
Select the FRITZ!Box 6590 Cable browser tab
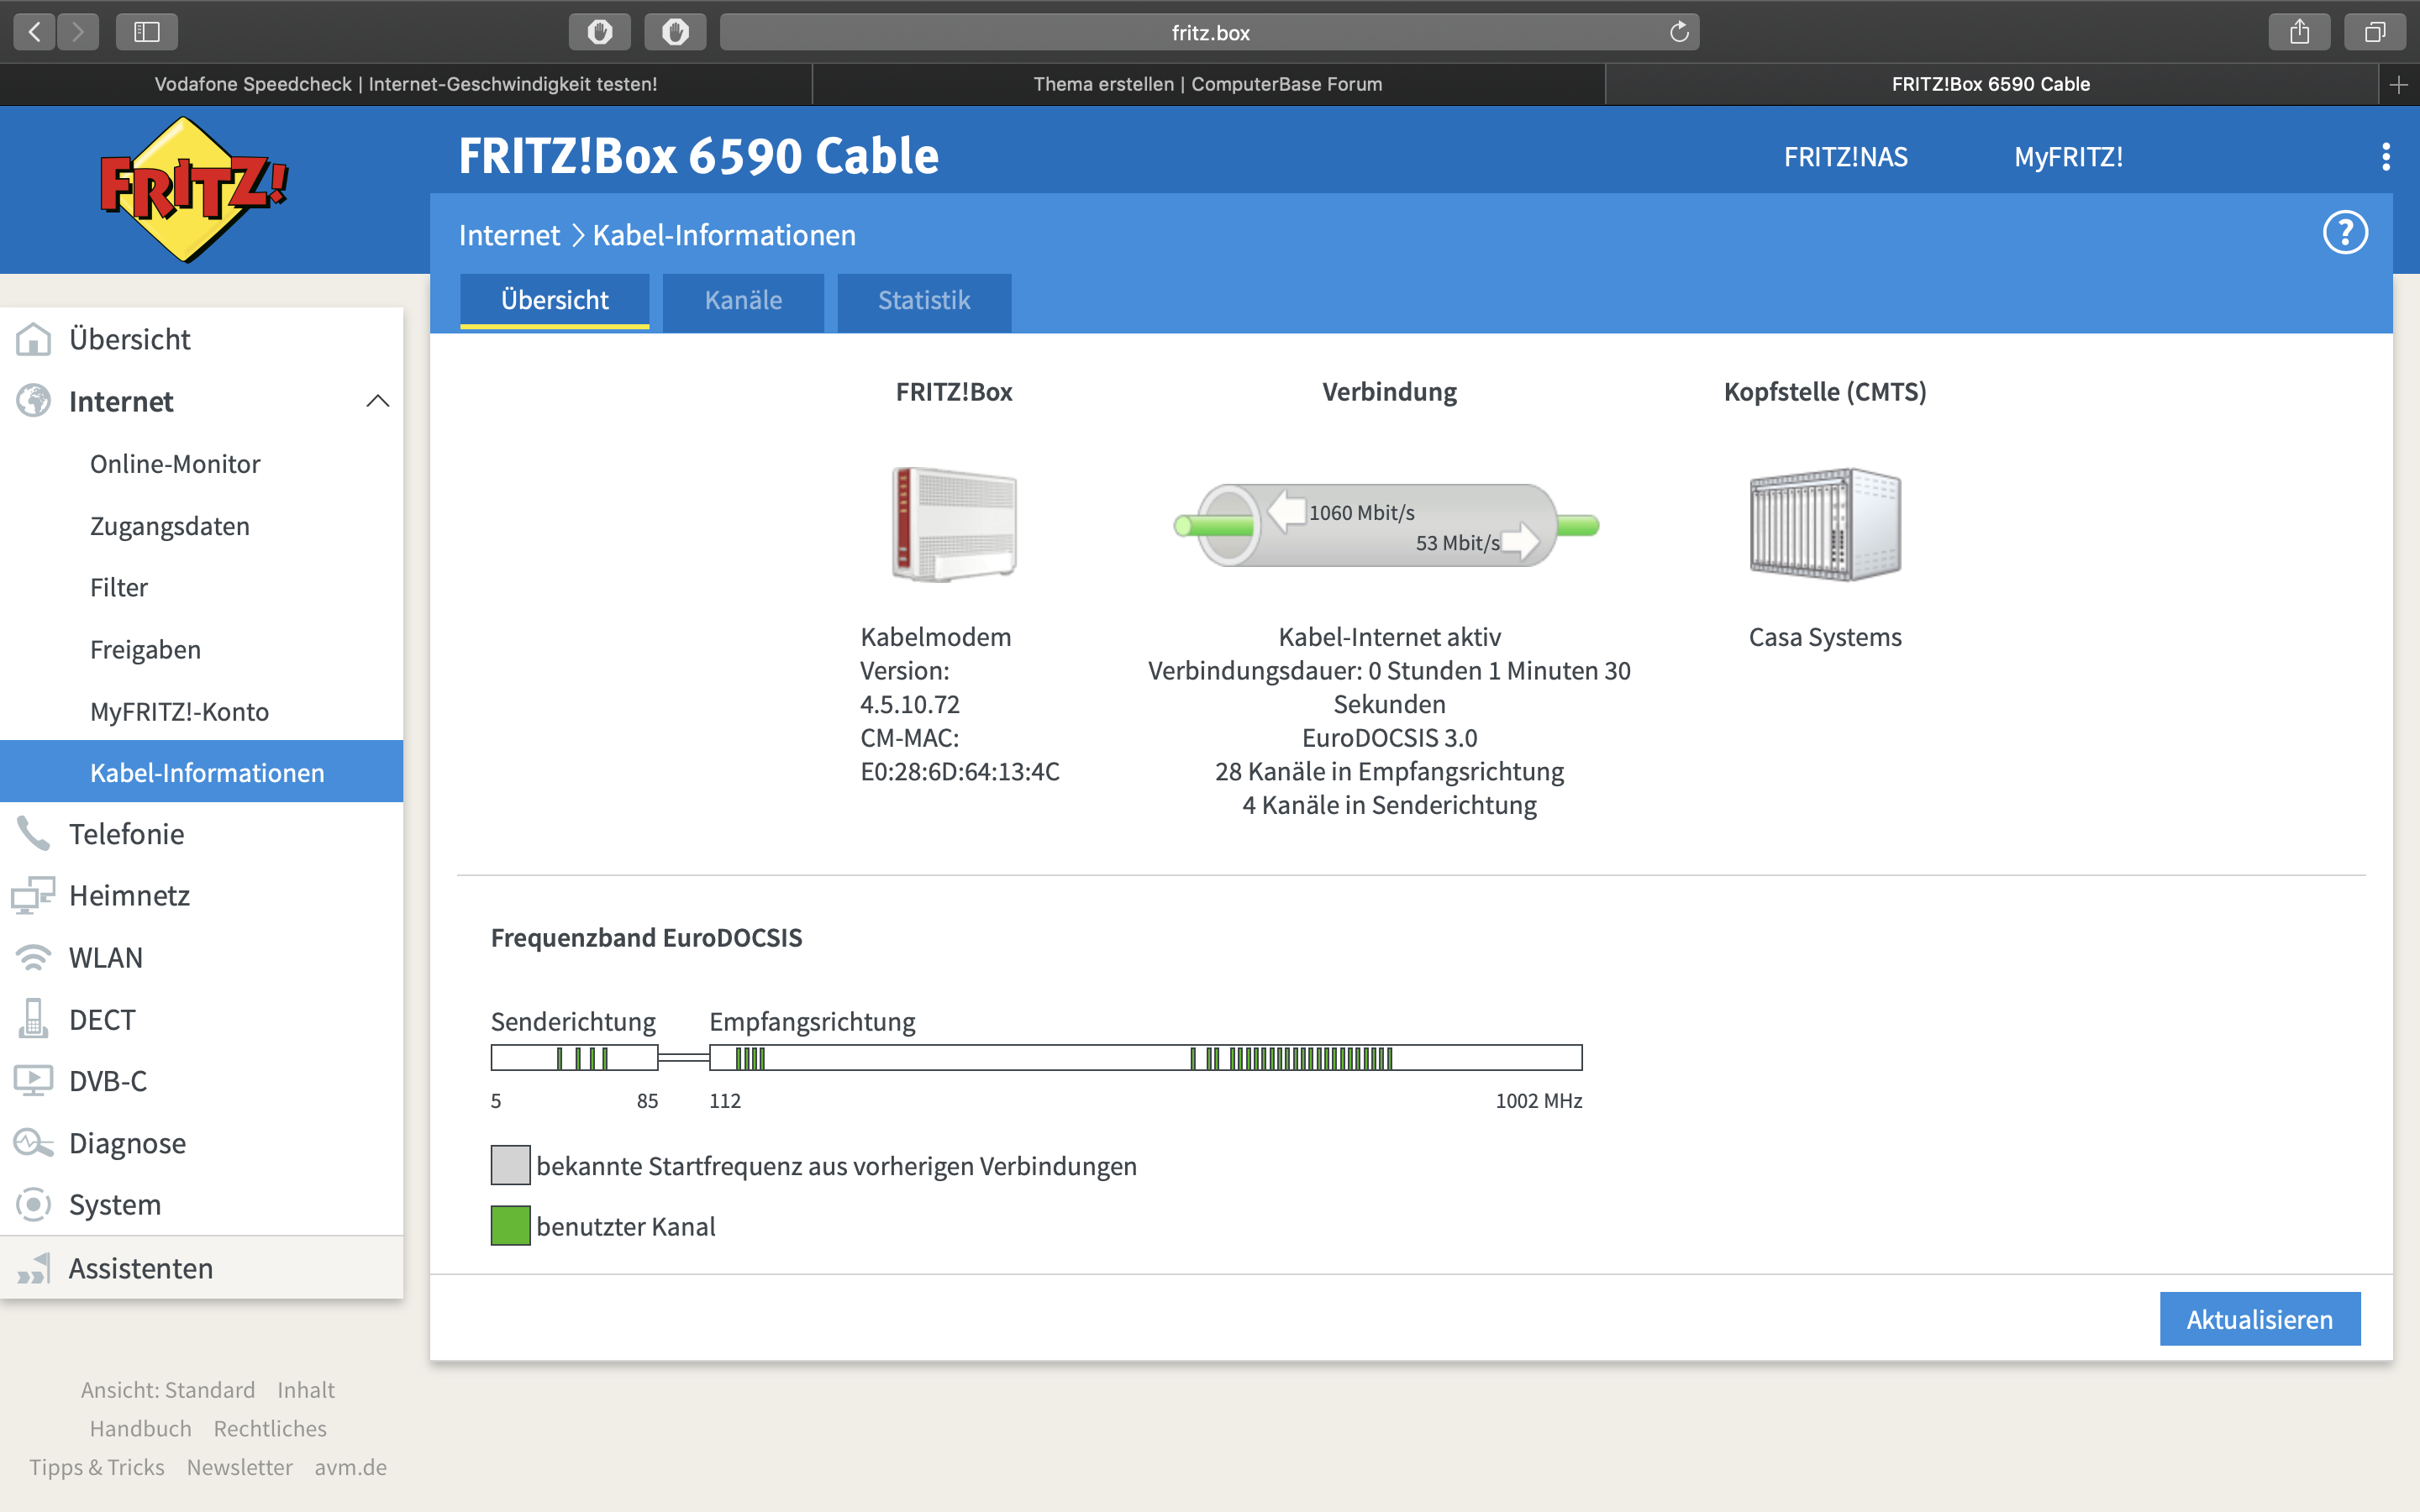[1991, 85]
